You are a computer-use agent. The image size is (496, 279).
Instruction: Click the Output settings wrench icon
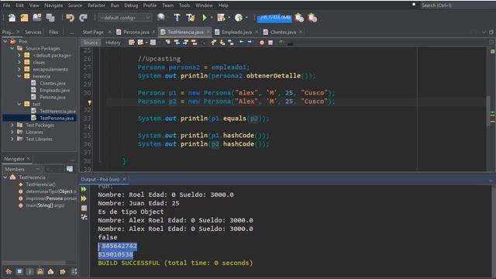point(84,217)
